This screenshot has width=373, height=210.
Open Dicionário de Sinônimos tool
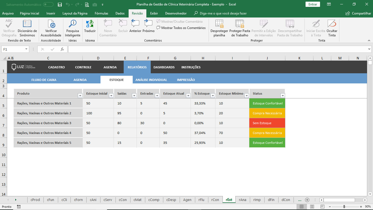(x=27, y=28)
